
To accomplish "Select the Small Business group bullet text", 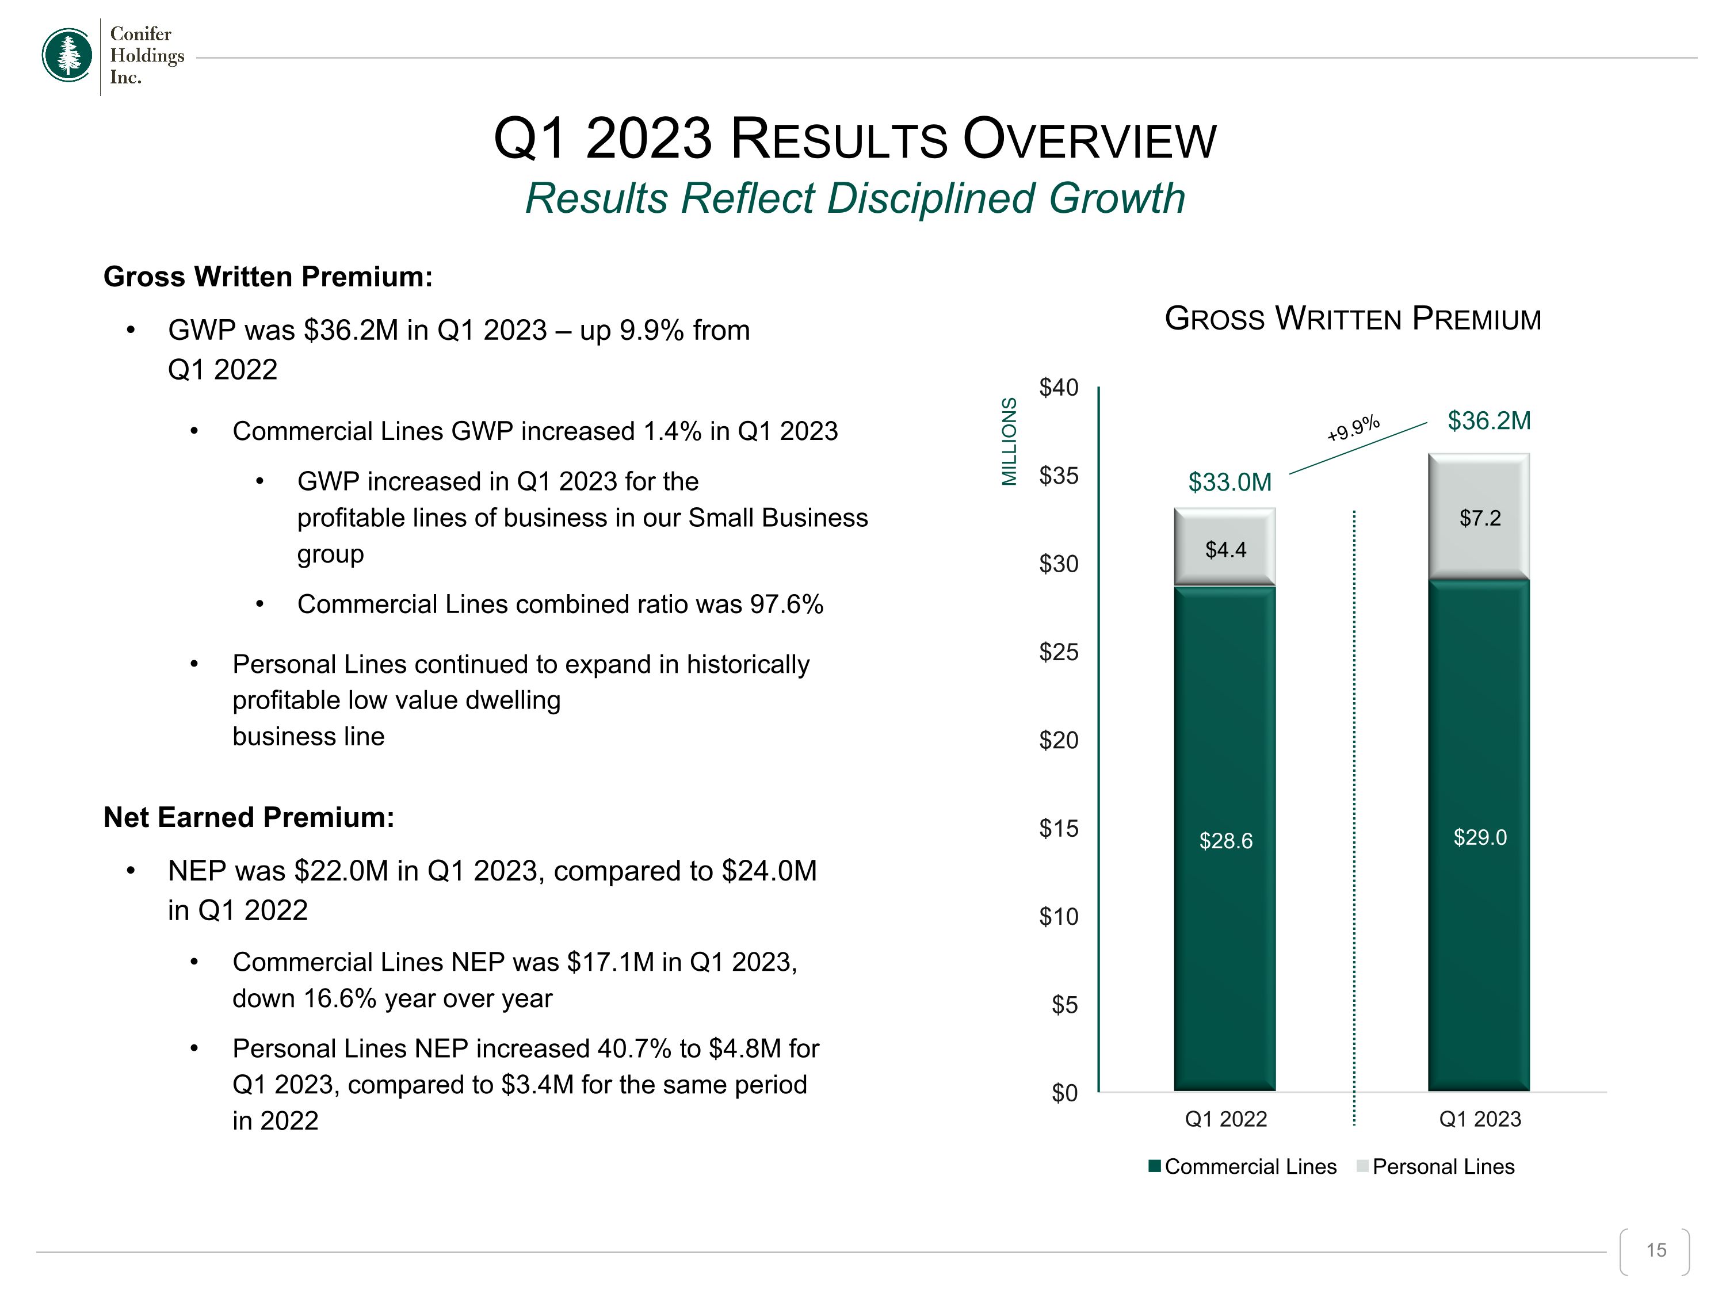I will coord(582,518).
